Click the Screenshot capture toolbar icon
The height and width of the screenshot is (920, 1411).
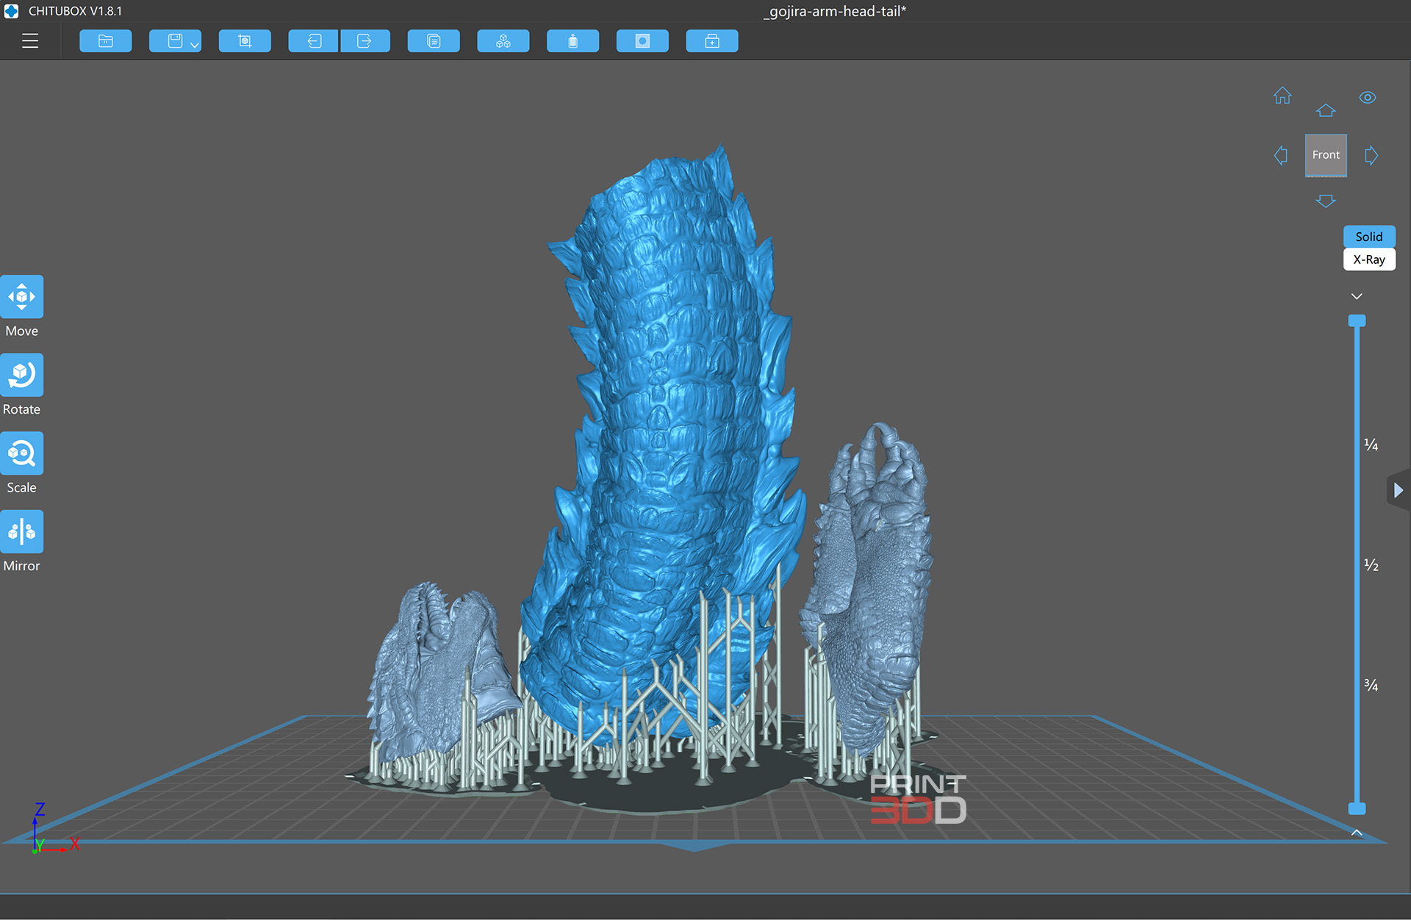pos(245,41)
